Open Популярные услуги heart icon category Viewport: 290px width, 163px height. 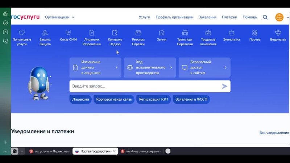22,33
